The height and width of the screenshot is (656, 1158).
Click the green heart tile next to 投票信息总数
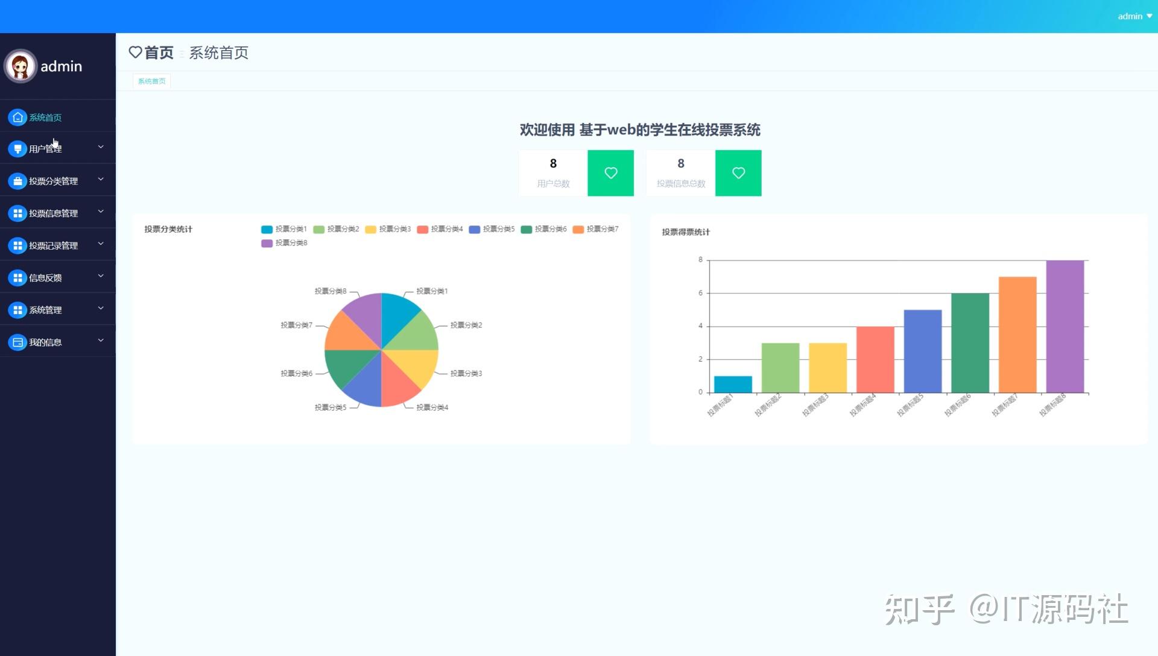[x=738, y=173]
